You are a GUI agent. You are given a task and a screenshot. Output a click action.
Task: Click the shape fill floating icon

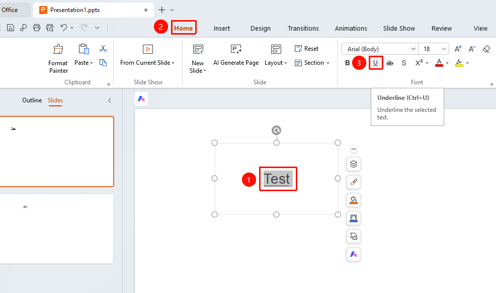(x=354, y=200)
